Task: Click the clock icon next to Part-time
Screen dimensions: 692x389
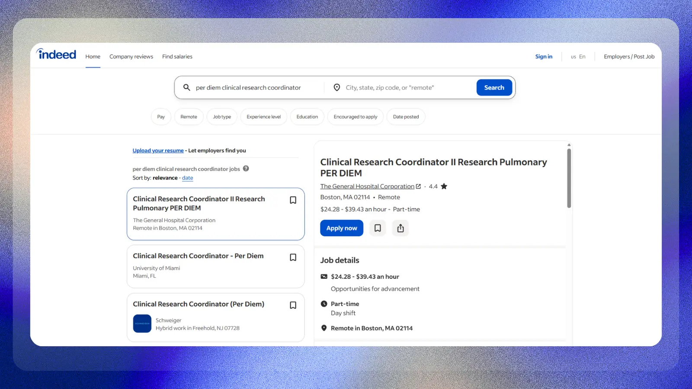Action: click(x=324, y=304)
